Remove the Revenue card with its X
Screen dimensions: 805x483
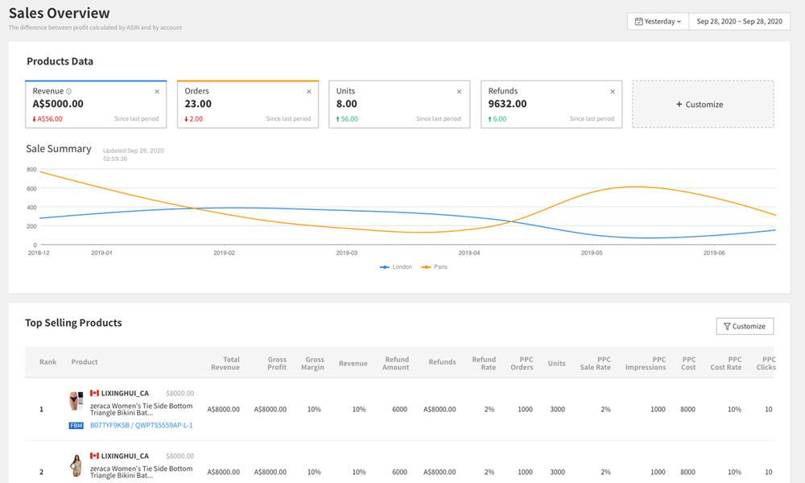(x=157, y=92)
